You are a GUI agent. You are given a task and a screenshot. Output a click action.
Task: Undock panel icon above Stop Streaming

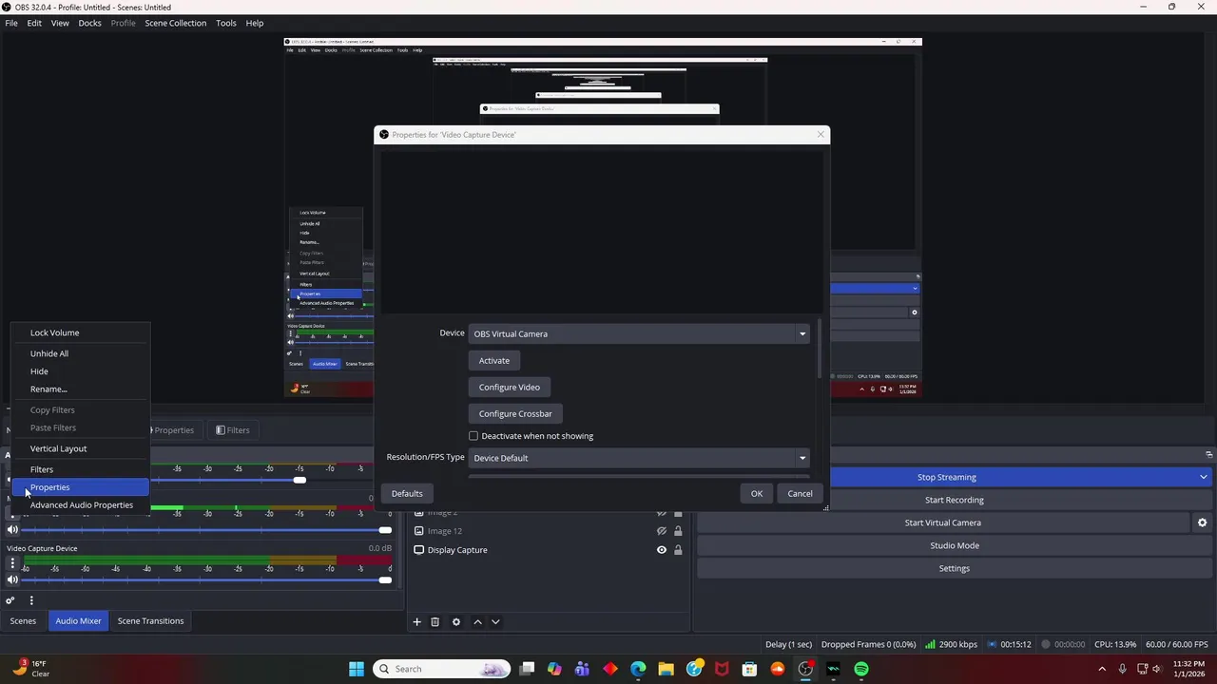1208,455
